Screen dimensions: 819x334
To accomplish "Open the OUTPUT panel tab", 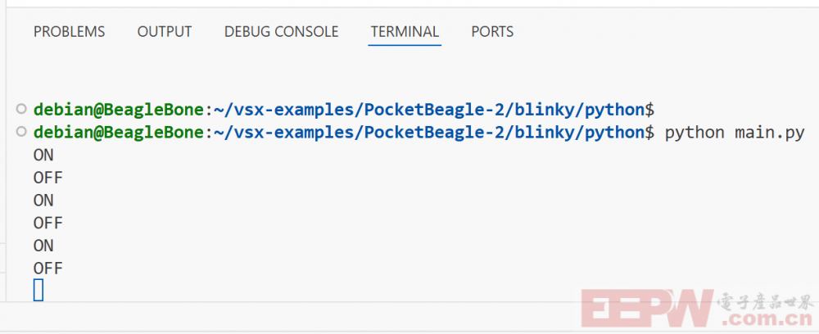I will pyautogui.click(x=164, y=32).
